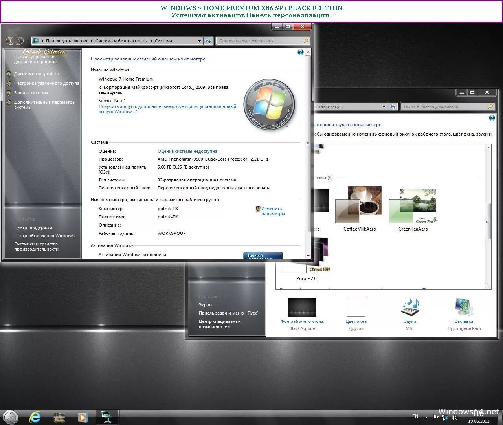The height and width of the screenshot is (425, 503).
Task: Open Заставка HypnogenicRain screensaver settings
Action: [x=464, y=314]
